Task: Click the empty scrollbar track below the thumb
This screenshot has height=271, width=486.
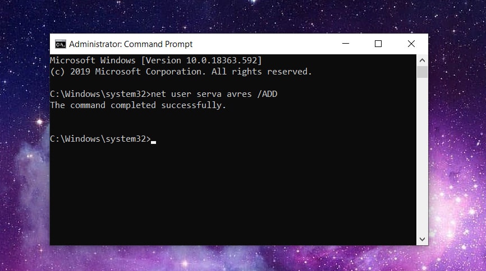Action: pos(422,156)
